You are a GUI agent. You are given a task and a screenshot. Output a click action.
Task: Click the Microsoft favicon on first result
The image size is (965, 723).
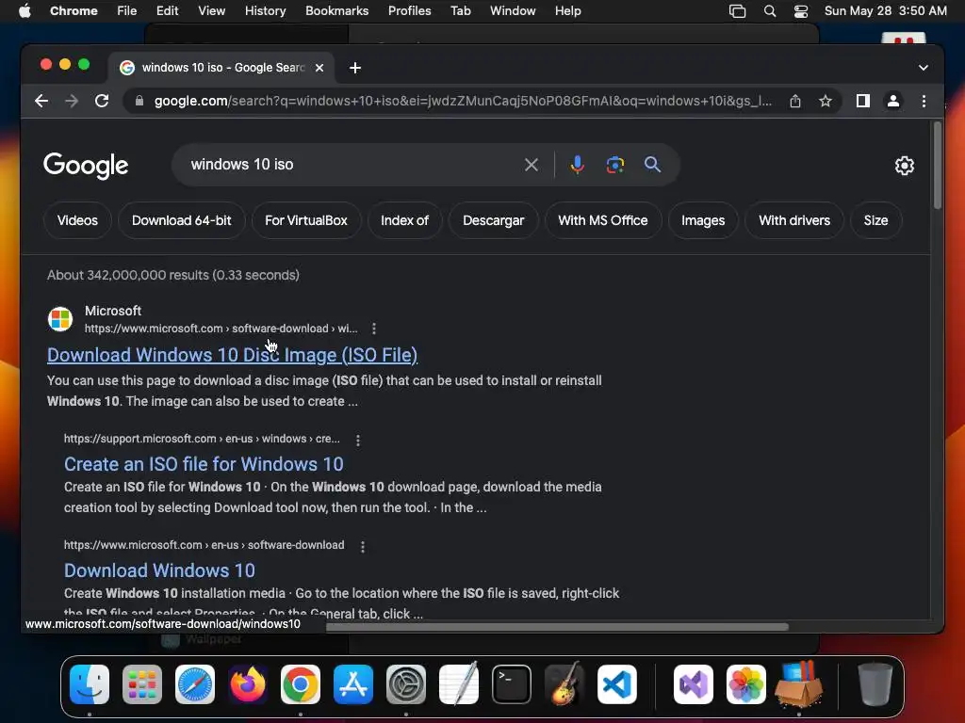click(x=60, y=319)
